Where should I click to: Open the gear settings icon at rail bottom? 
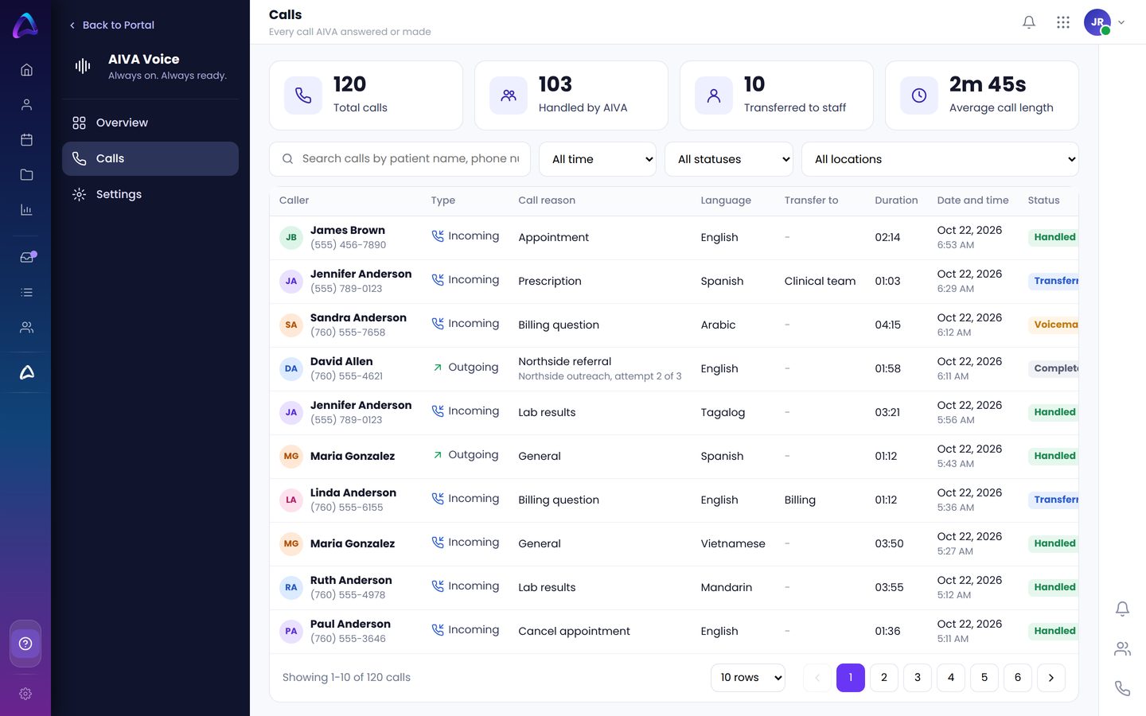point(25,694)
